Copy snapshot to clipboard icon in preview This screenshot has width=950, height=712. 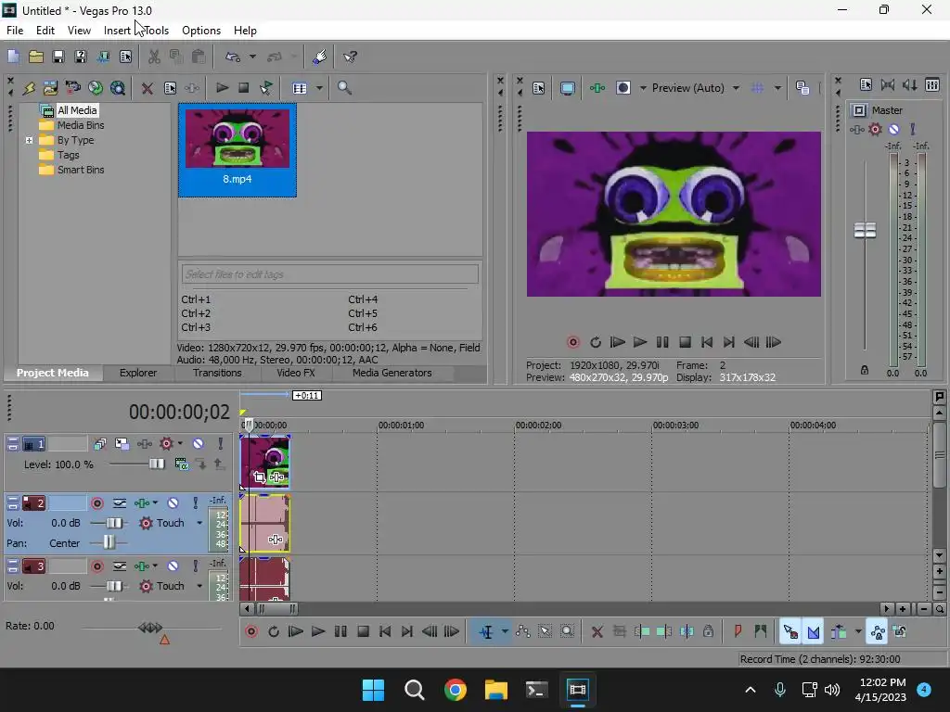click(802, 88)
